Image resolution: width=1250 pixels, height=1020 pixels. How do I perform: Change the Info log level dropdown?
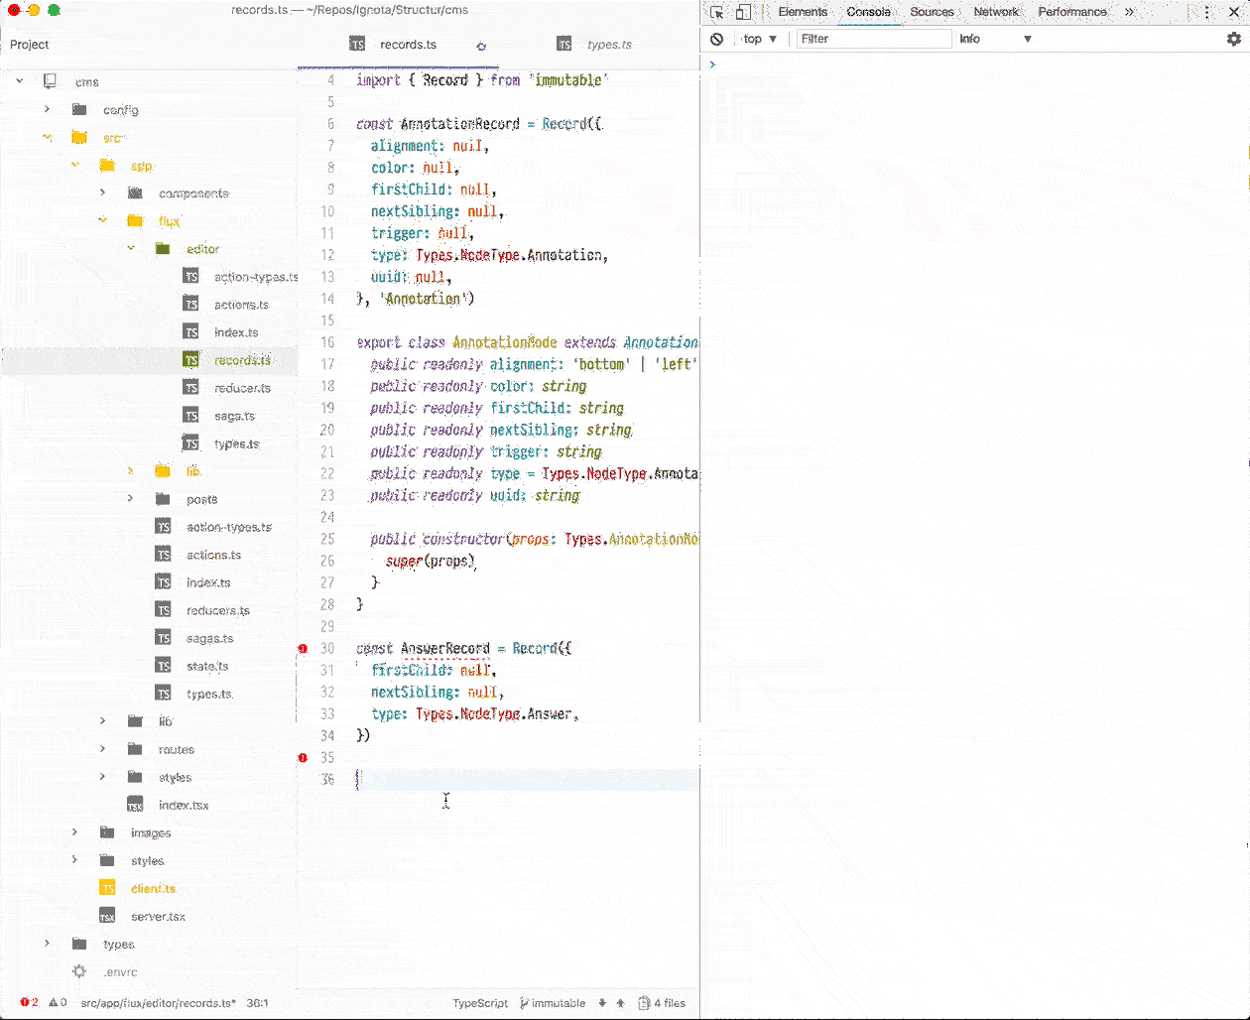(x=995, y=38)
